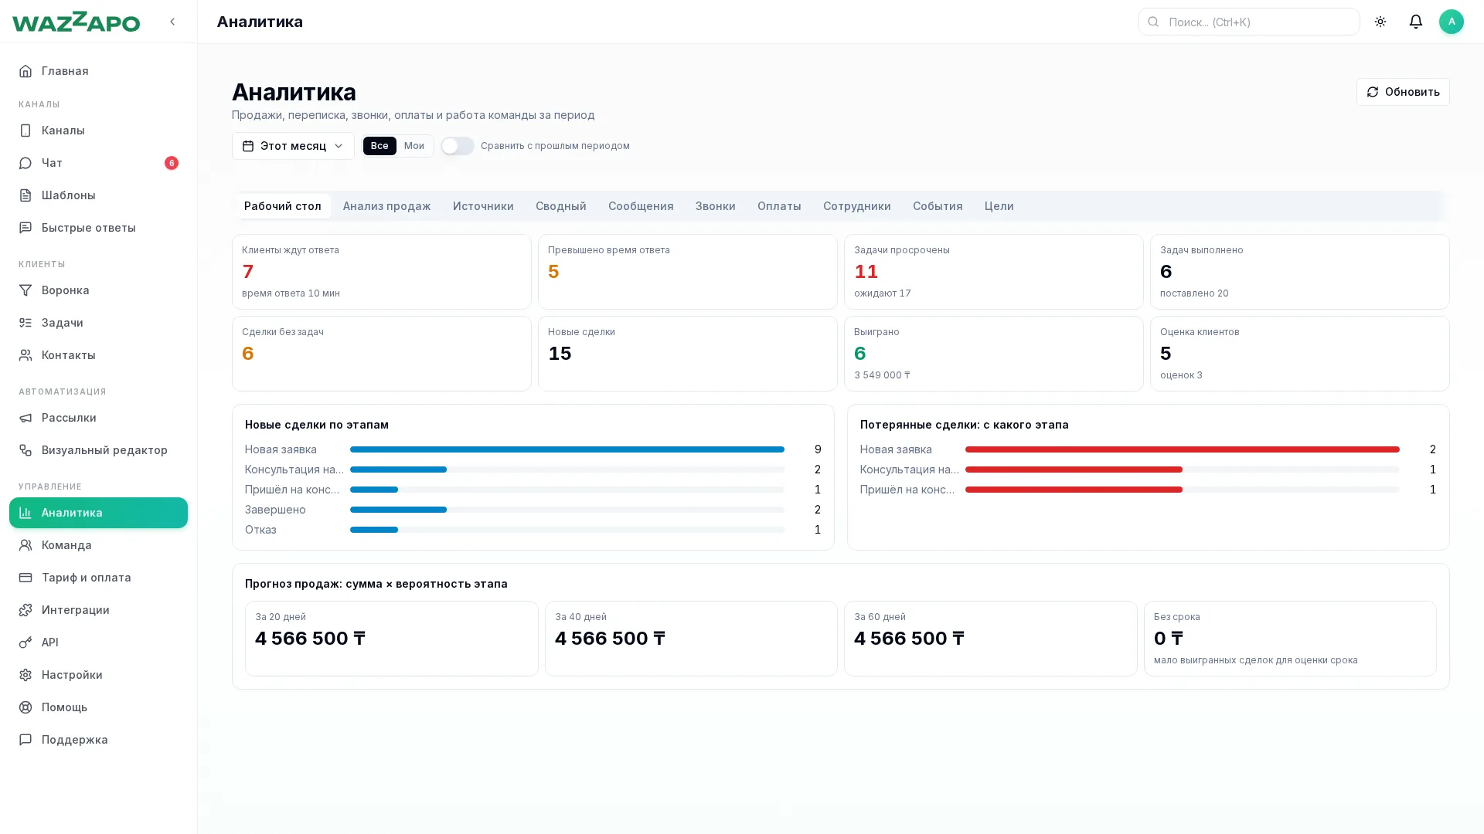Open Поддержка link in the sidebar
The width and height of the screenshot is (1484, 834).
(98, 740)
